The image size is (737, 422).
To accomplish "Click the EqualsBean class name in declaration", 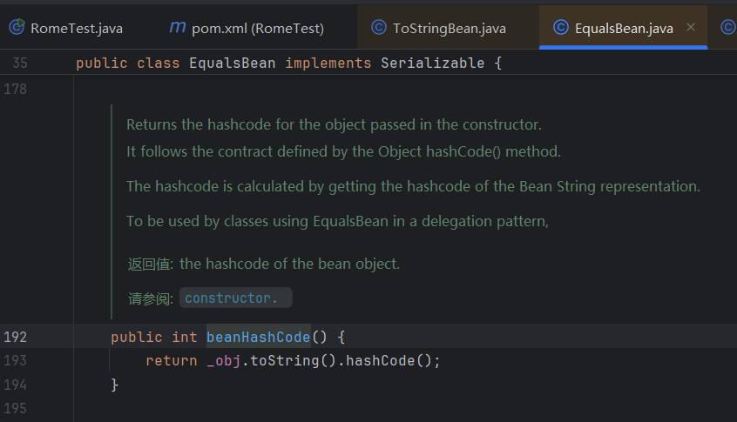I will point(233,64).
